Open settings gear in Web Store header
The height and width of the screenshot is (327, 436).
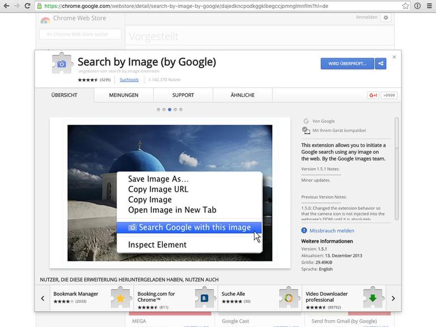point(386,18)
